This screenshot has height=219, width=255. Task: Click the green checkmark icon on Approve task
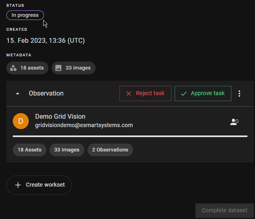pyautogui.click(x=184, y=94)
